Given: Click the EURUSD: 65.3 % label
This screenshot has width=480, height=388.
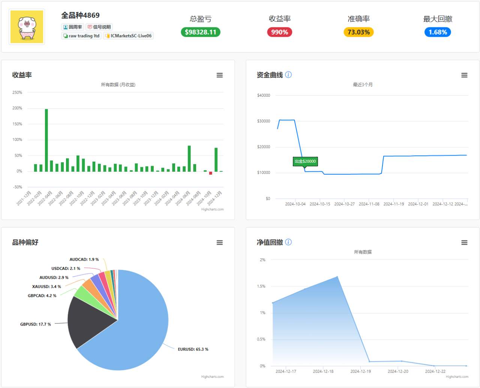Looking at the screenshot, I should coord(193,349).
